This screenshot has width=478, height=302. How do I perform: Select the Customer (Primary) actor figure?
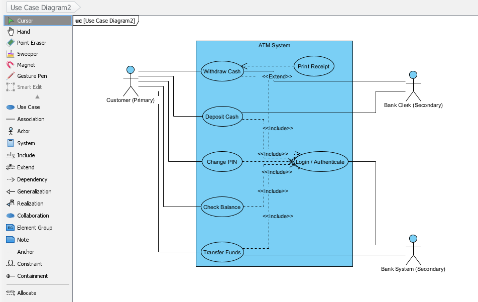click(131, 81)
